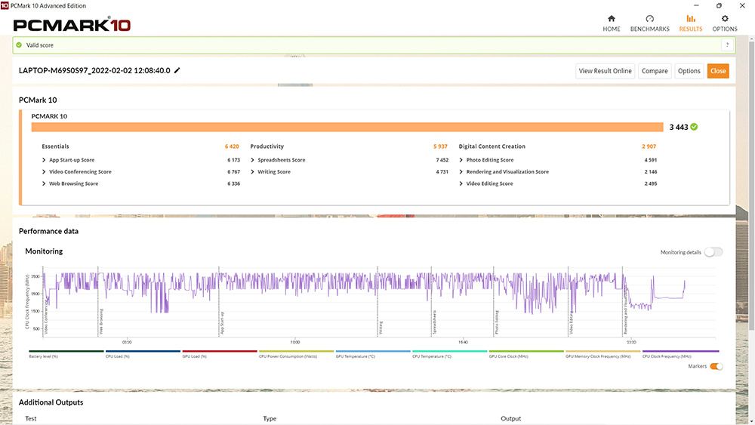Viewport: 755px width, 425px height.
Task: Enable the Monitoring details toggle
Action: coord(713,252)
